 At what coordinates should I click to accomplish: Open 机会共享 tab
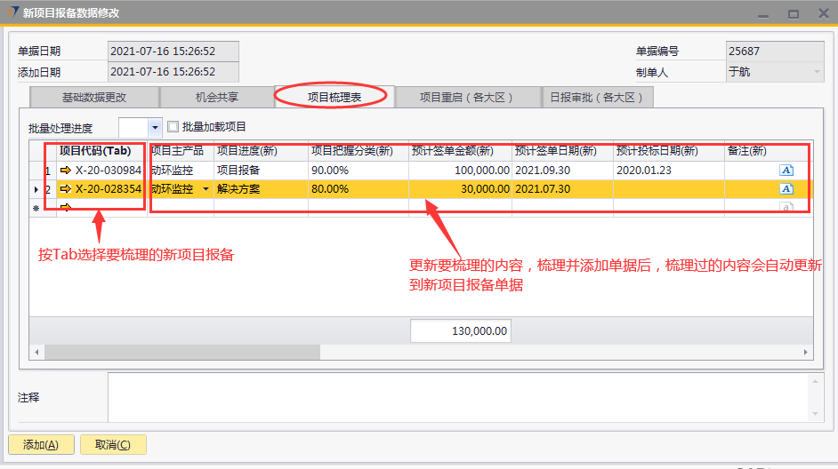pos(216,98)
